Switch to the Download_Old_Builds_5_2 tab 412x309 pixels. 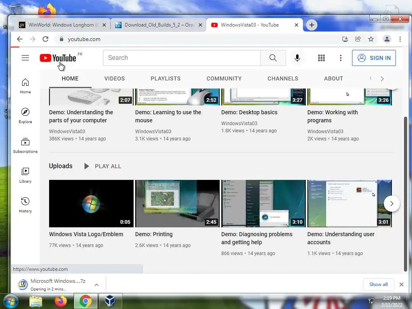pyautogui.click(x=159, y=25)
